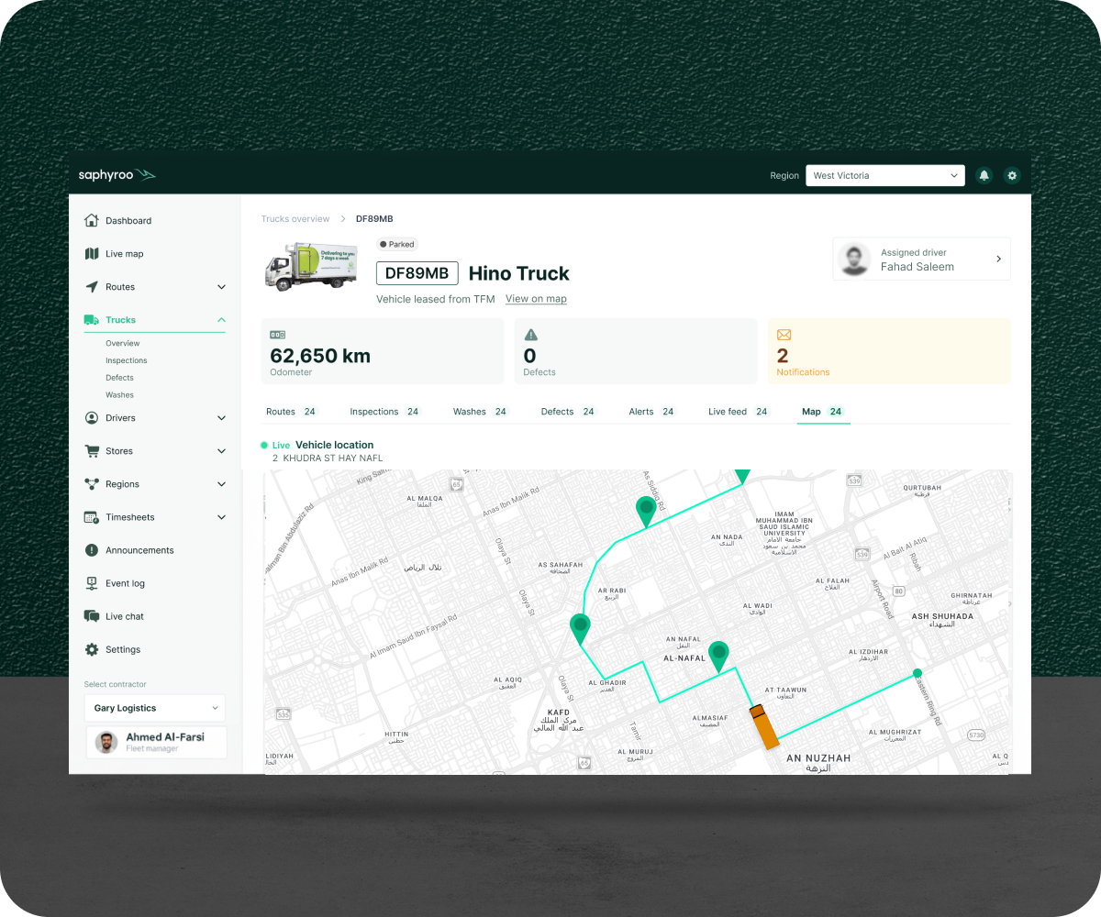Click the saphyroo logo
The height and width of the screenshot is (917, 1101).
(x=117, y=175)
